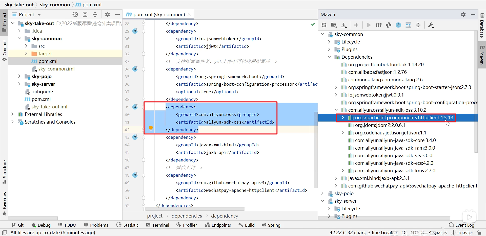Click the inspections checkmark indicator
This screenshot has height=236, width=486.
coord(313,24)
